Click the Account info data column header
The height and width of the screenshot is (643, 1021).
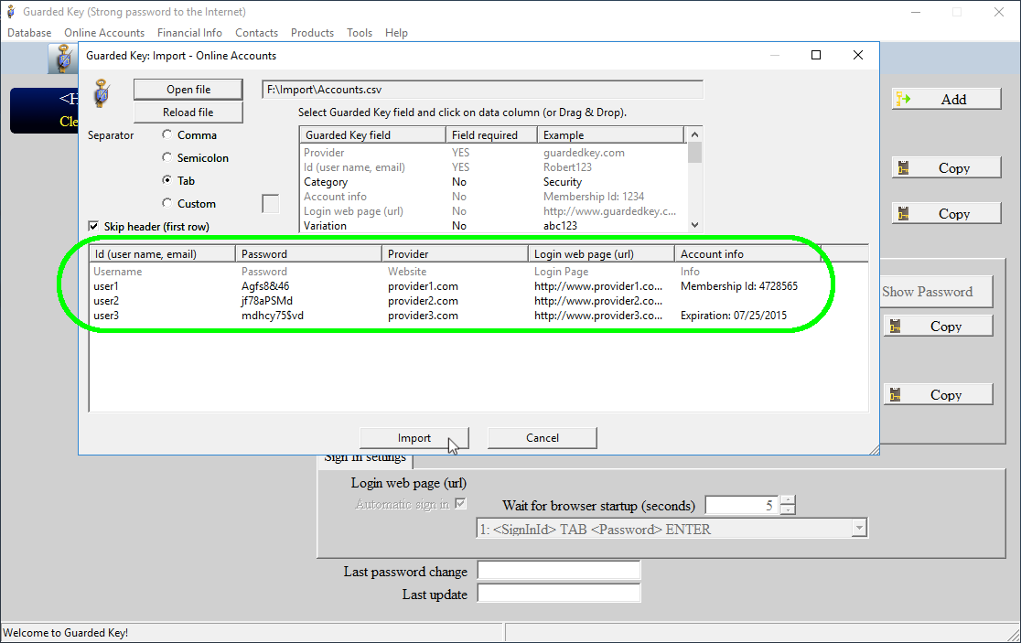[748, 254]
